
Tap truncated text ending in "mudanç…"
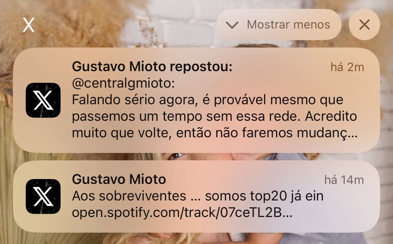(215, 133)
